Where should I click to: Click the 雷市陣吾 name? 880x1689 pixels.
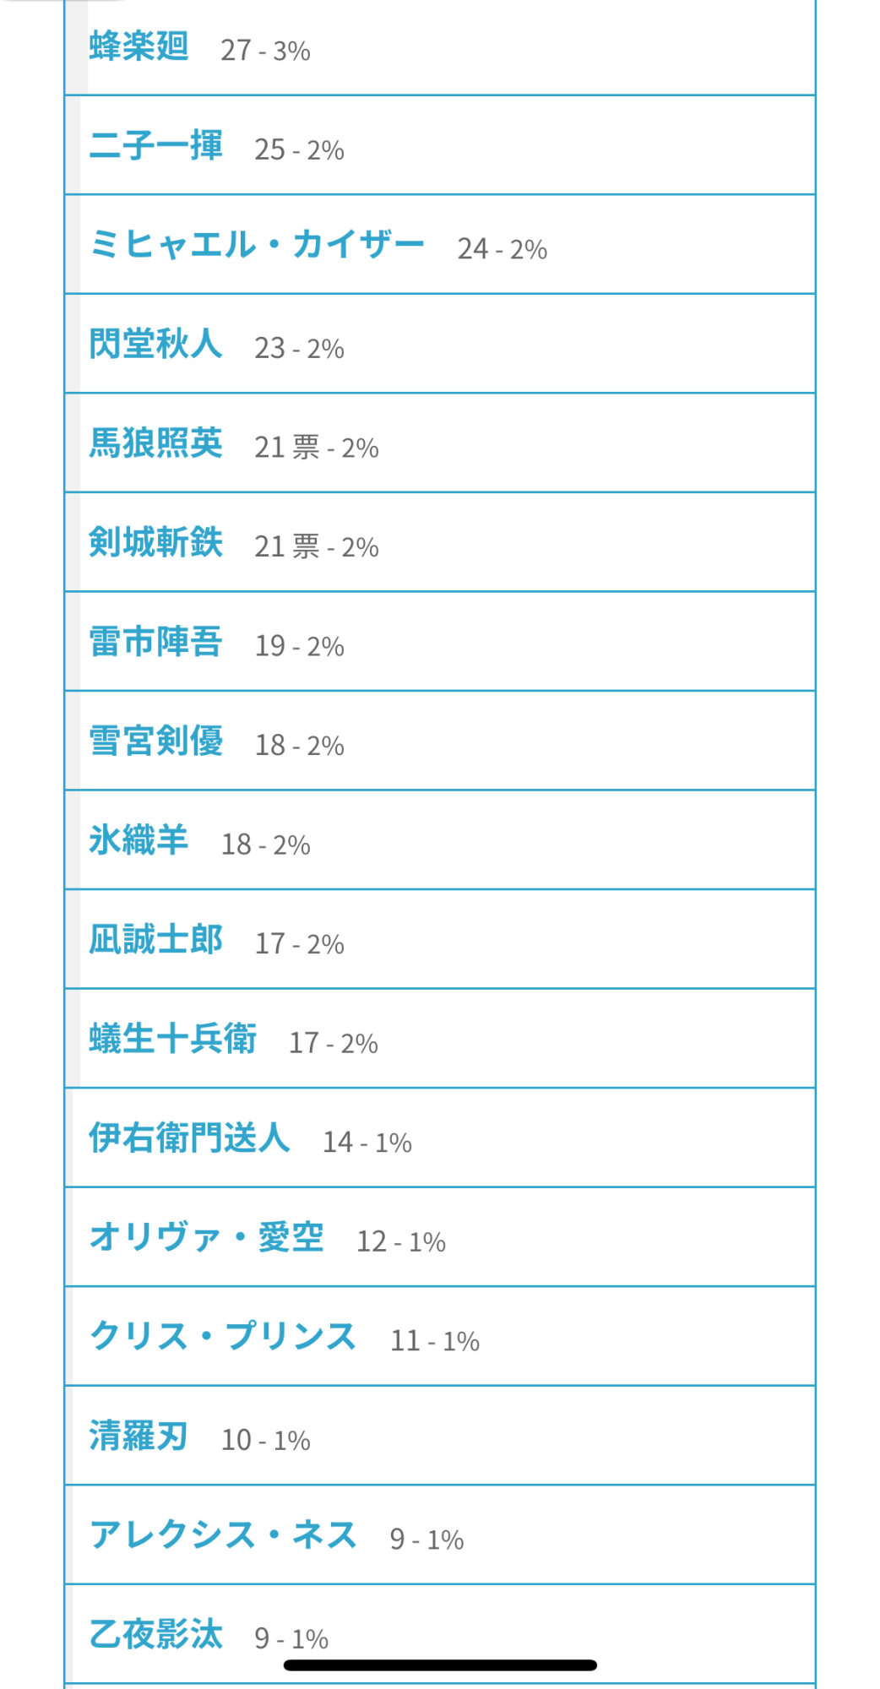[x=155, y=642]
